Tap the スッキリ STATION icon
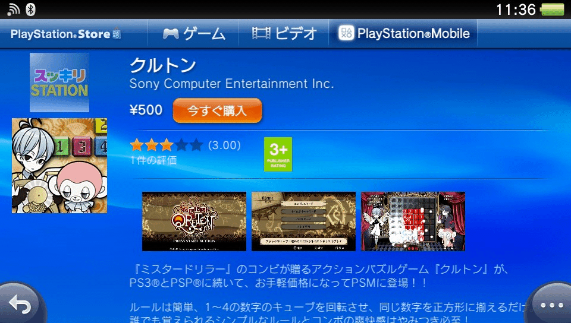The height and width of the screenshot is (323, 571). 59,83
